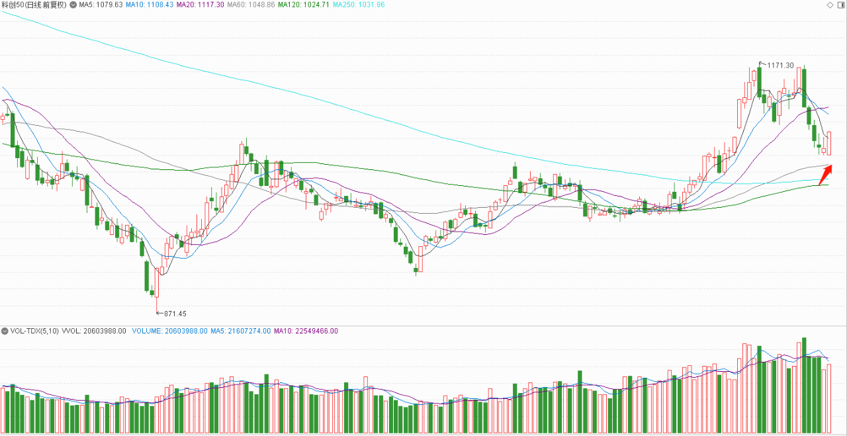The image size is (847, 436).
Task: Click the 1171.30 high price marker
Action: 780,65
